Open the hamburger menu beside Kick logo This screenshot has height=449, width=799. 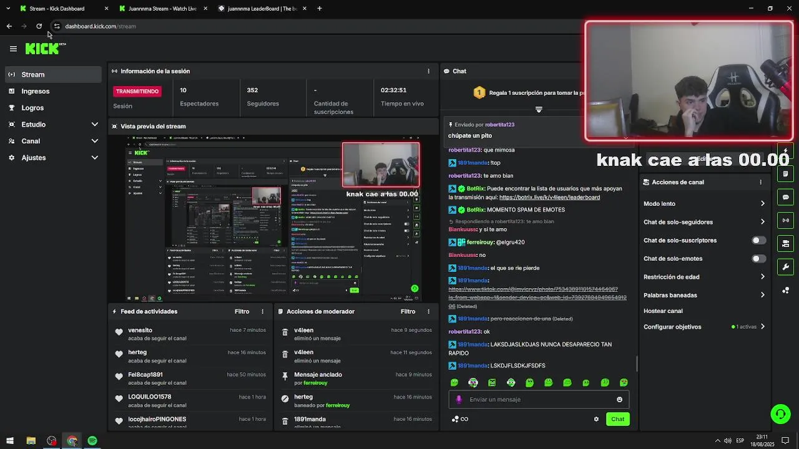click(13, 49)
